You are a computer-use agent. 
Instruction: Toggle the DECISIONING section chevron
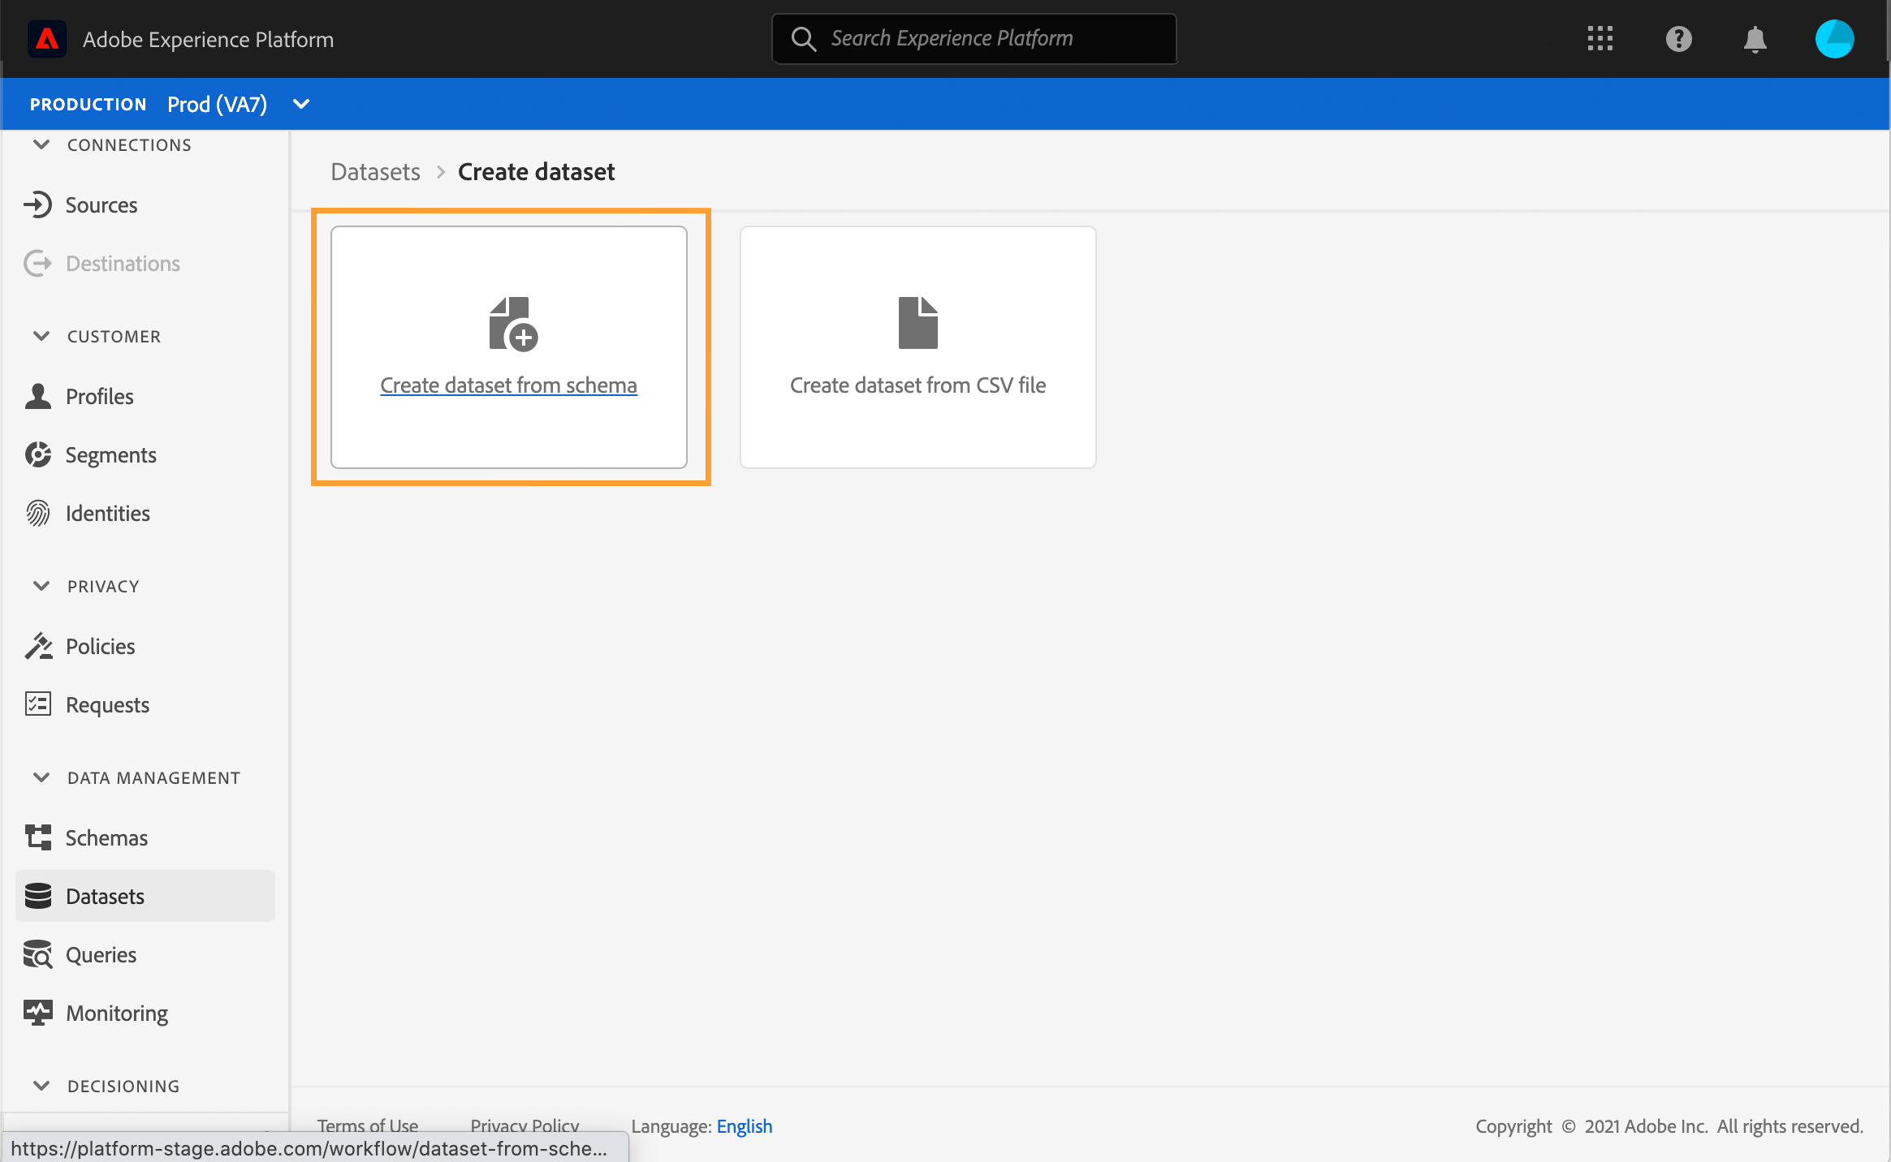(41, 1086)
